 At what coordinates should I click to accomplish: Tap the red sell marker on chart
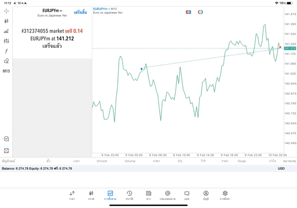280,47
